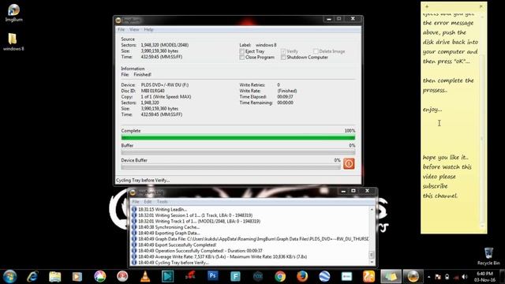Open ImgBurn Help menu
Viewport: 505px width, 284px height.
click(148, 30)
